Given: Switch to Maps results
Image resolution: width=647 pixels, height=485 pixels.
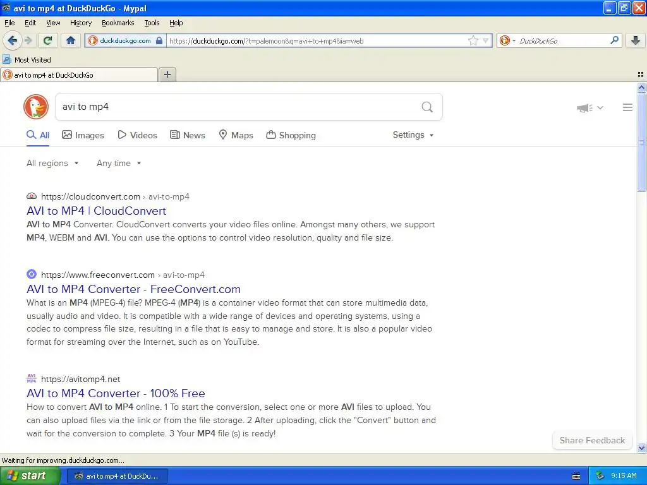Looking at the screenshot, I should click(236, 135).
